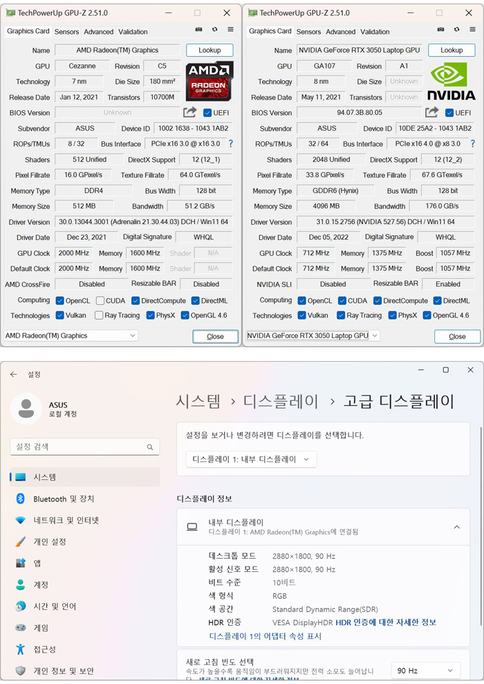
Task: Click the AMD Radeon Graphics logo
Action: [x=210, y=81]
